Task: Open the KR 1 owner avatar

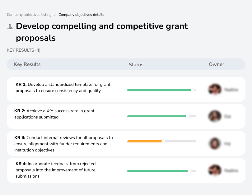Action: point(215,90)
